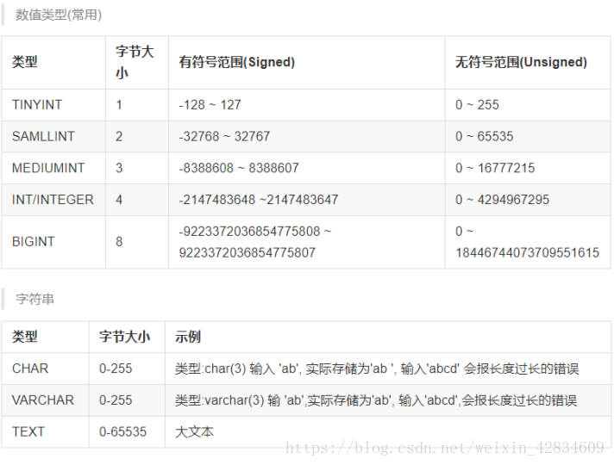Click the -128 ~ 127 cell
This screenshot has height=465, width=614.
307,105
